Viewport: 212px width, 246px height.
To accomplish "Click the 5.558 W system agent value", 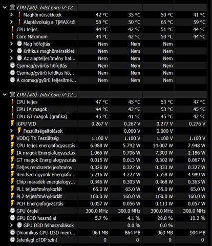I will [x=164, y=175].
